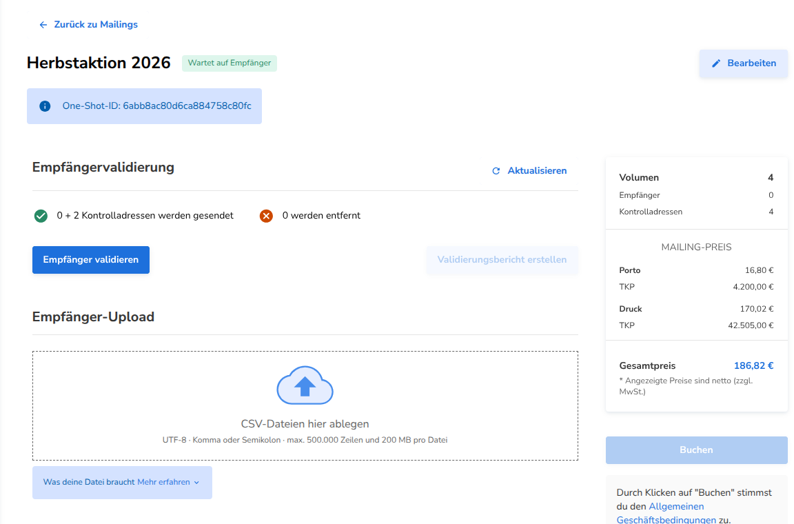Image resolution: width=794 pixels, height=524 pixels.
Task: Click the Empfängervalidierung section heading
Action: [103, 168]
